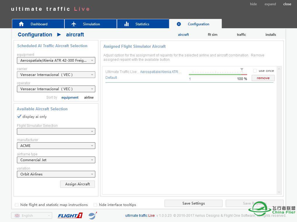Click the Statistics bar chart icon

point(126,24)
